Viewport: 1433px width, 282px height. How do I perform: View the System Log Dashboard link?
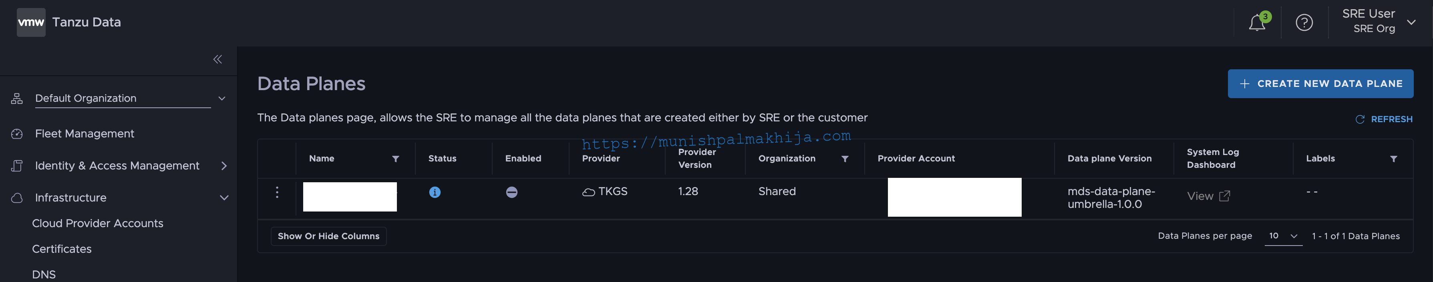click(x=1208, y=196)
